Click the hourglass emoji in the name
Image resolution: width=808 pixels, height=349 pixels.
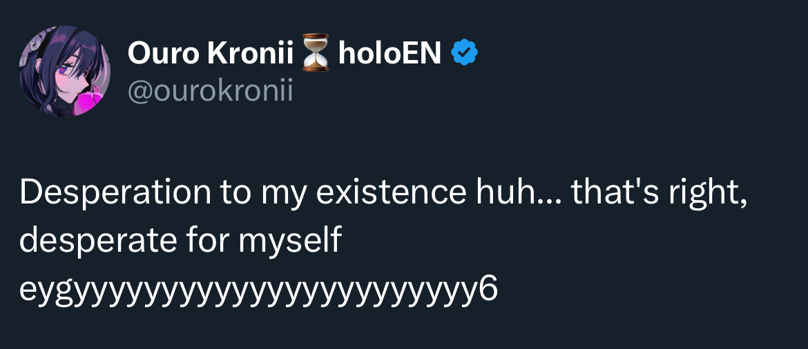316,54
